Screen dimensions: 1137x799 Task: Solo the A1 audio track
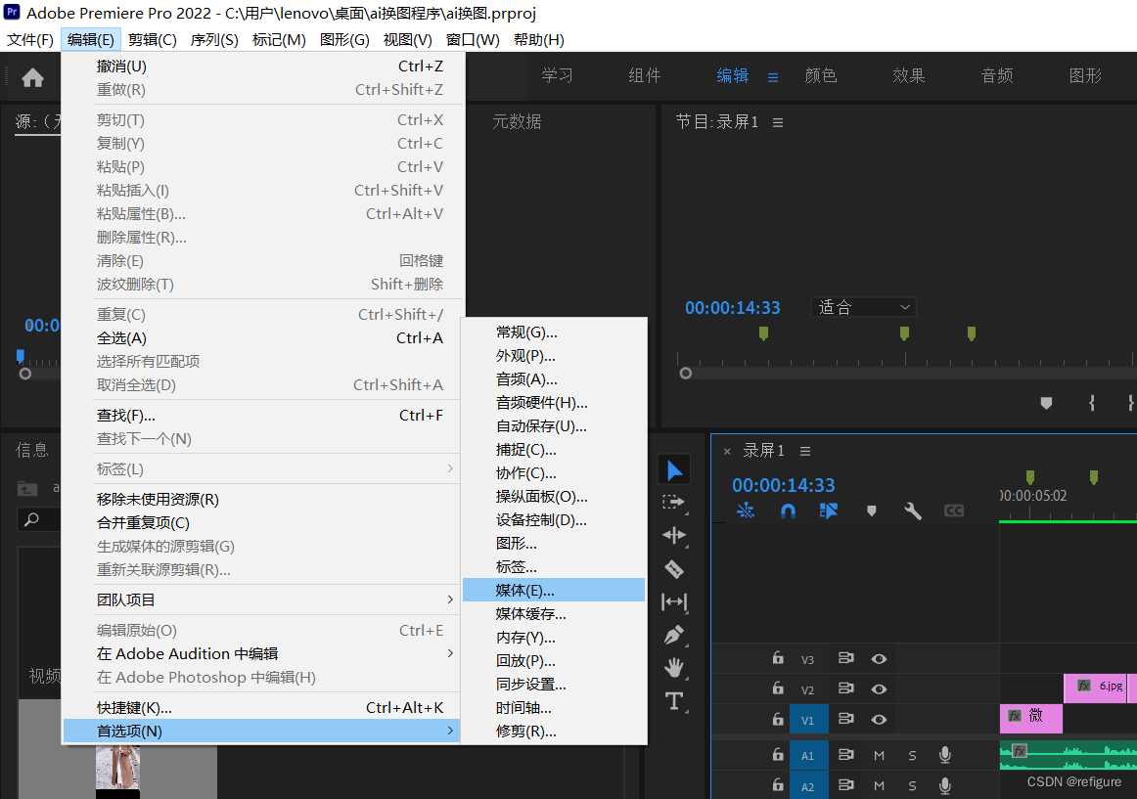coord(912,756)
